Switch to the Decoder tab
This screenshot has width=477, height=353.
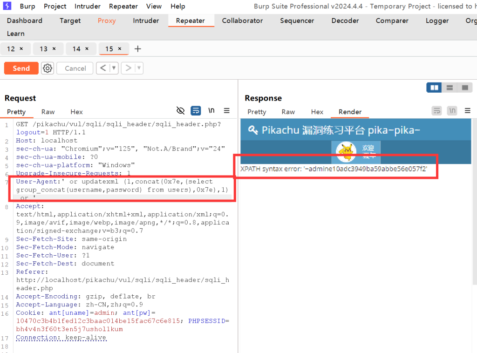pyautogui.click(x=345, y=20)
